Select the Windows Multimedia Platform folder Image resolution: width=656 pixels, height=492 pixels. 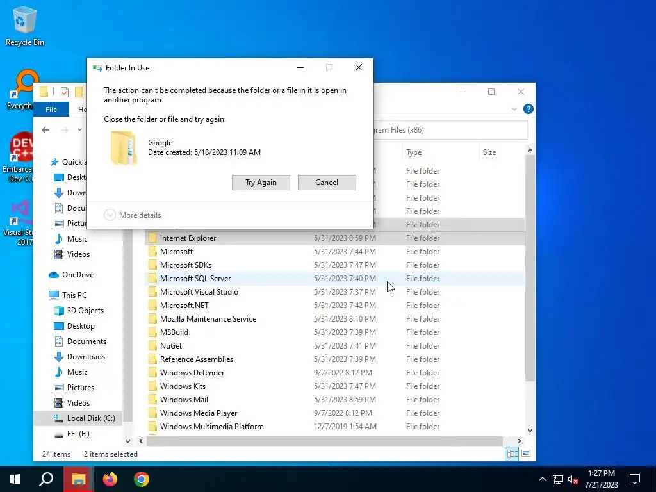(x=334, y=426)
